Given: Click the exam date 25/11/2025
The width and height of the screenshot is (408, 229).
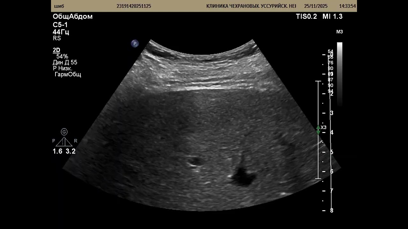Looking at the screenshot, I should click(x=316, y=6).
